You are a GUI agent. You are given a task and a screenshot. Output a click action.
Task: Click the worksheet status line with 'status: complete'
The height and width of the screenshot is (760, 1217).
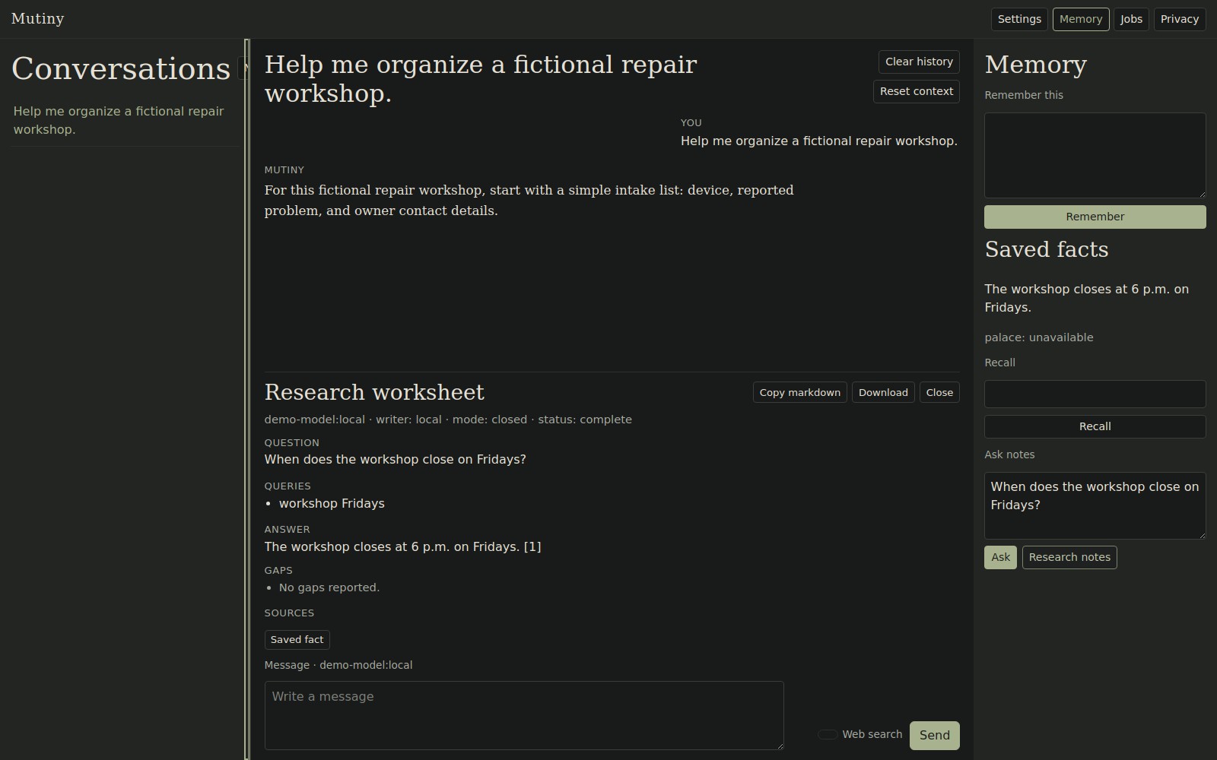448,420
